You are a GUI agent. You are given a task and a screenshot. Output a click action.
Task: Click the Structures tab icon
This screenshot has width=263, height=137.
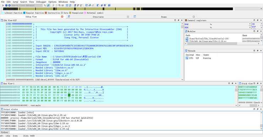[69, 17]
